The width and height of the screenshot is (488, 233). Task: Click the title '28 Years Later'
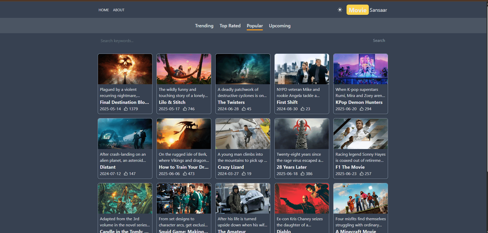point(292,167)
